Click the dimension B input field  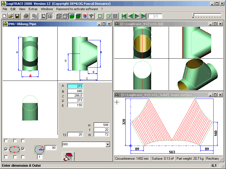pos(75,91)
